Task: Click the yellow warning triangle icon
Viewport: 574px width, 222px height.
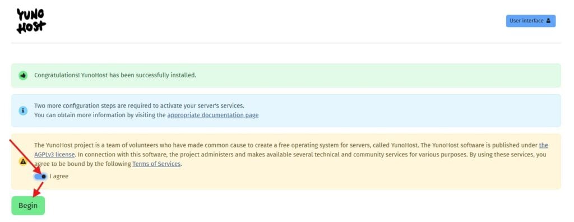Action: pyautogui.click(x=23, y=161)
